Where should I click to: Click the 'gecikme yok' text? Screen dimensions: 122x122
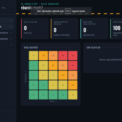(x=89, y=35)
